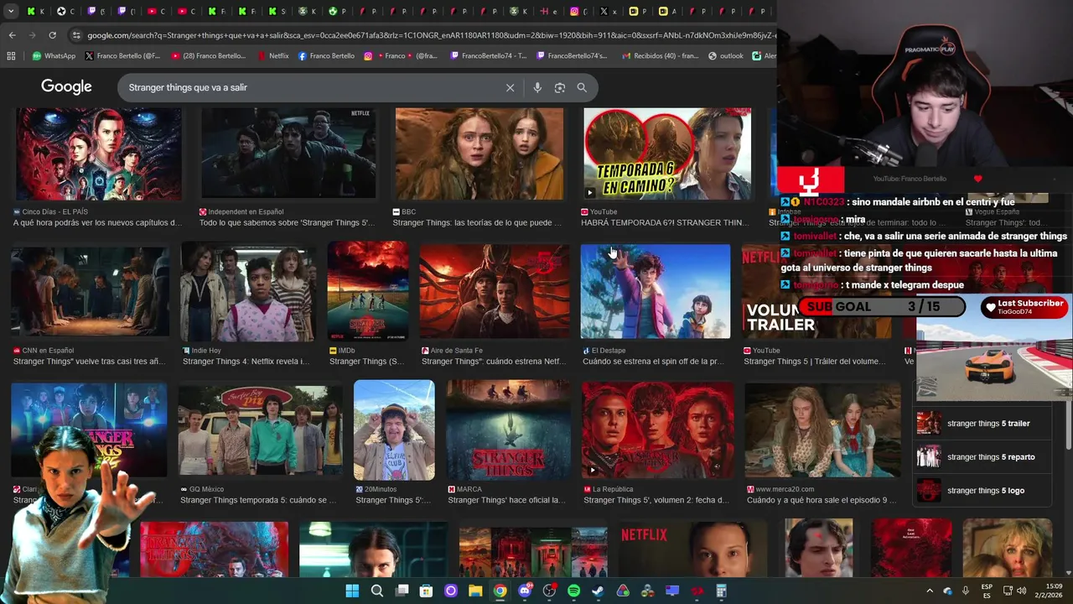This screenshot has height=604, width=1073.
Task: Open 'Stranger Things': cuándo estrena Netf... link
Action: (494, 362)
